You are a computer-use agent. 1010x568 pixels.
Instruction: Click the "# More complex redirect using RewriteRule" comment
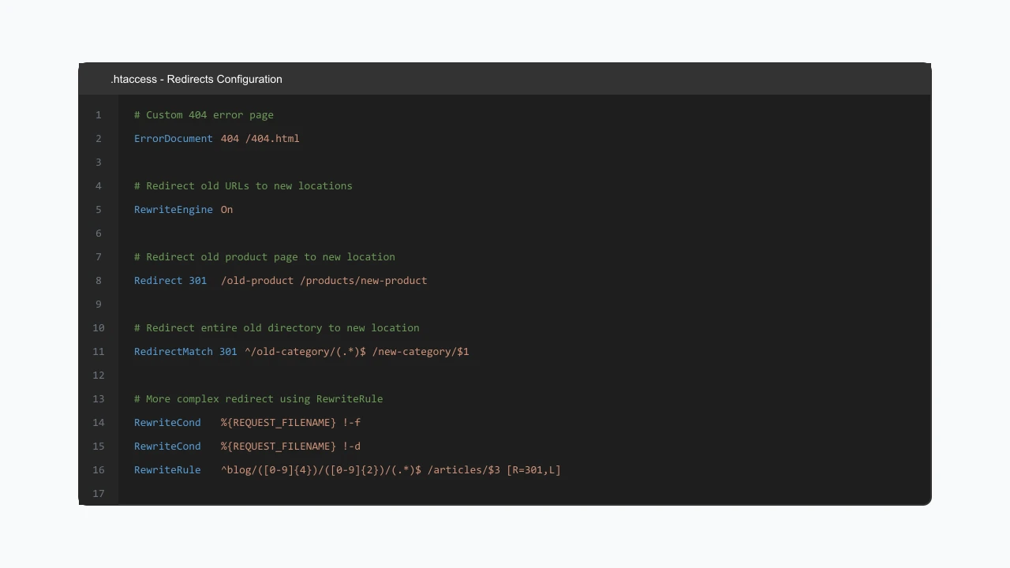click(x=258, y=398)
